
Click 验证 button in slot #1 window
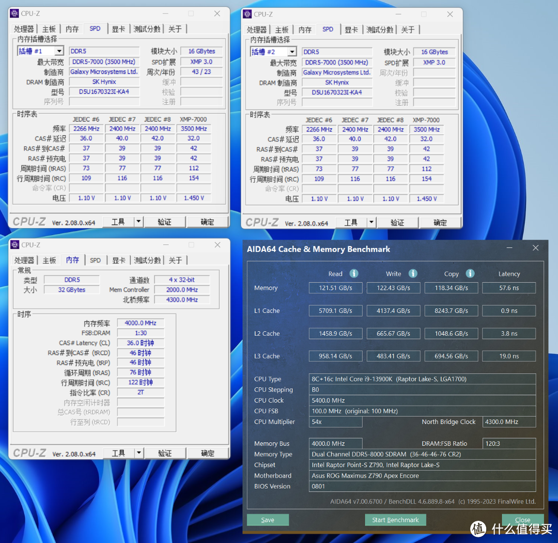[164, 222]
